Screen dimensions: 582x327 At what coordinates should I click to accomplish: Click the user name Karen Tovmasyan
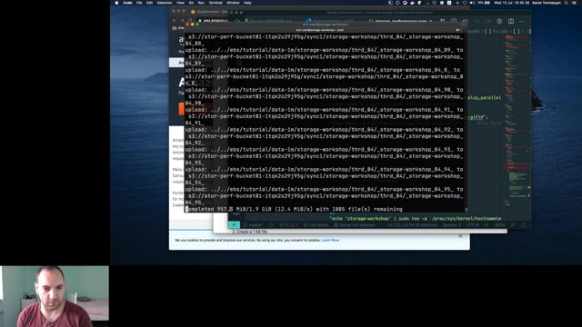[x=547, y=3]
